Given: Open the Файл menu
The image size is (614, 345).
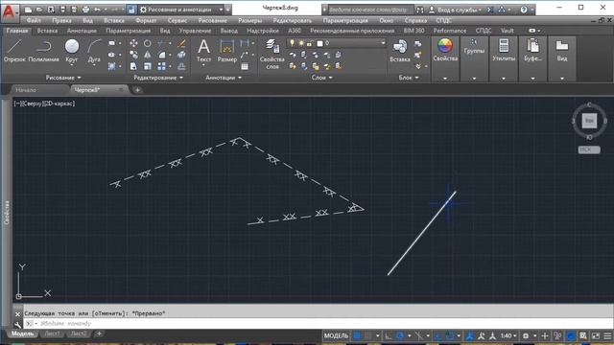Looking at the screenshot, I should (34, 20).
